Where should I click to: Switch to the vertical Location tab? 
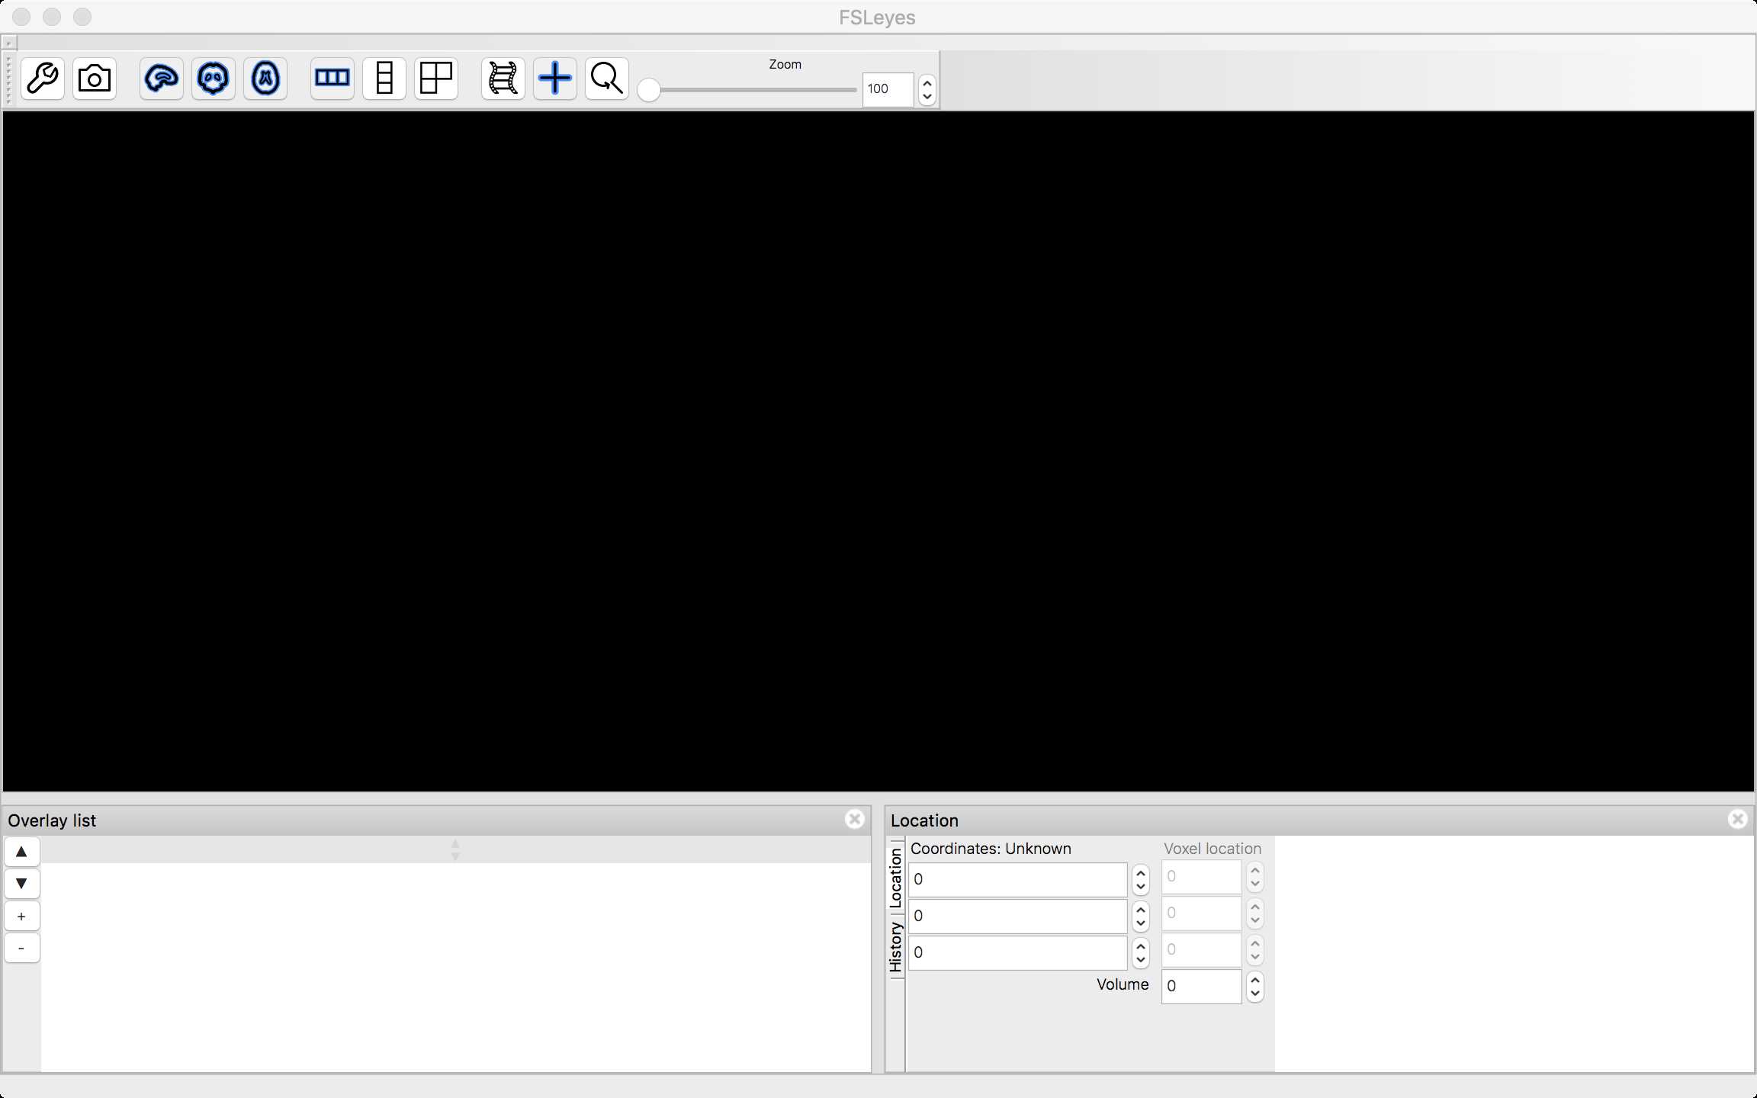(896, 877)
